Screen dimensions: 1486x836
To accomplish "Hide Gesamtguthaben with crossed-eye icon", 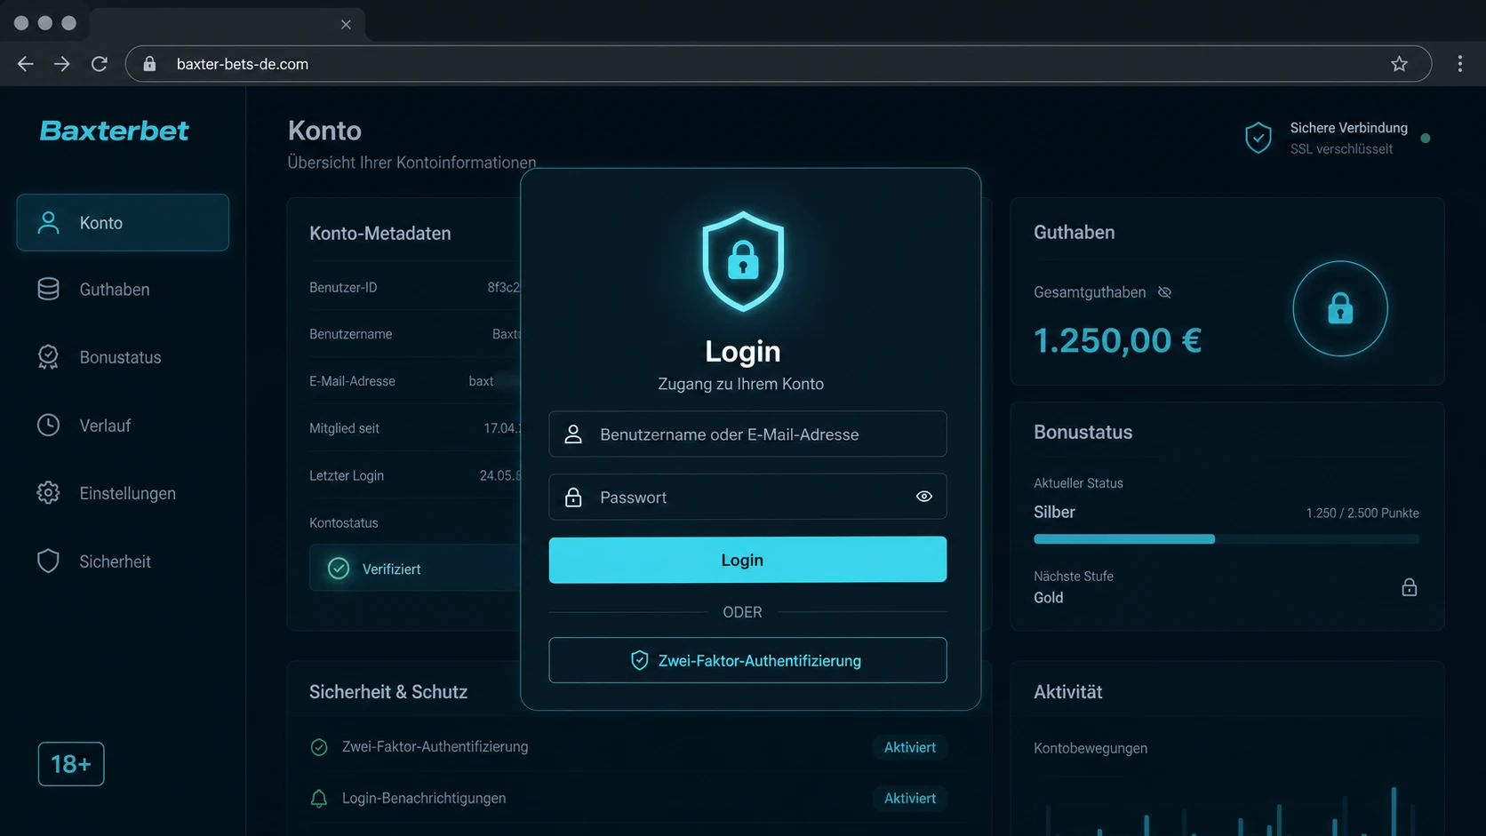I will [x=1164, y=292].
